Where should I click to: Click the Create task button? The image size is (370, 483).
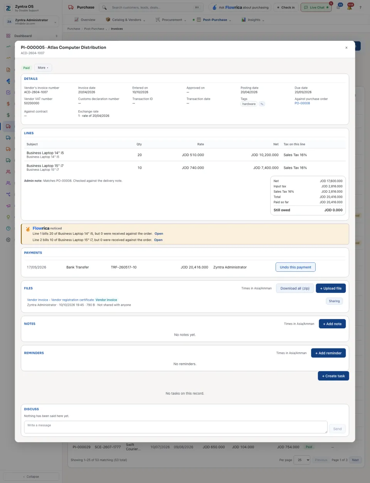point(333,376)
